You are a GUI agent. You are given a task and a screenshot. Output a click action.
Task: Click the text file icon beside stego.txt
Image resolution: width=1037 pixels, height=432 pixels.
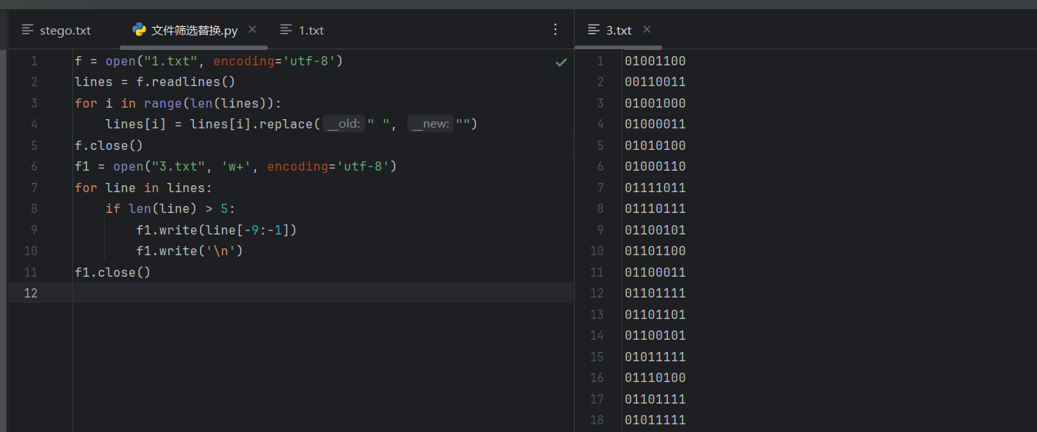28,30
